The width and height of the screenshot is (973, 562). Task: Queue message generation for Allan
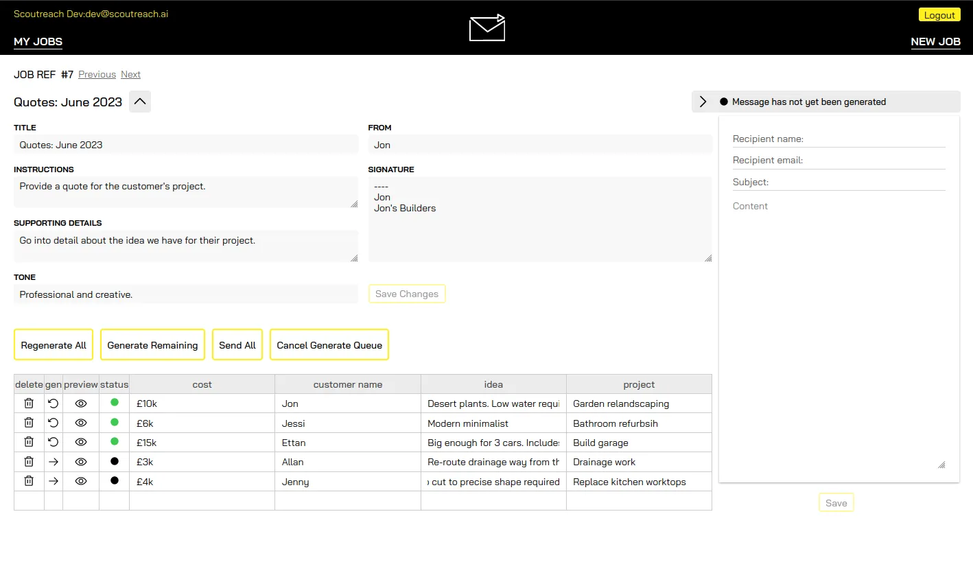(x=53, y=462)
